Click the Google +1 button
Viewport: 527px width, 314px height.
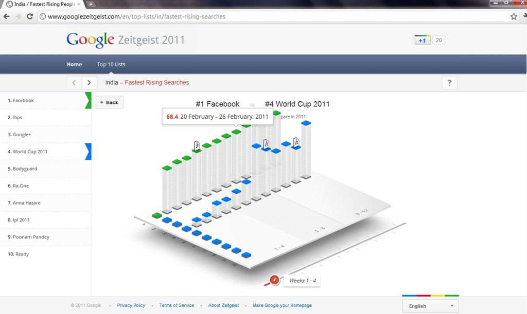click(422, 40)
